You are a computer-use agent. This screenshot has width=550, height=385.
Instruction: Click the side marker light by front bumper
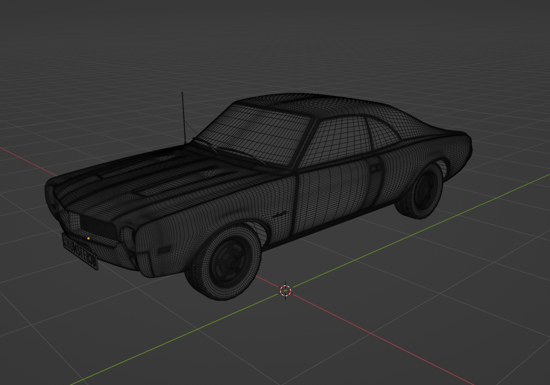[164, 250]
